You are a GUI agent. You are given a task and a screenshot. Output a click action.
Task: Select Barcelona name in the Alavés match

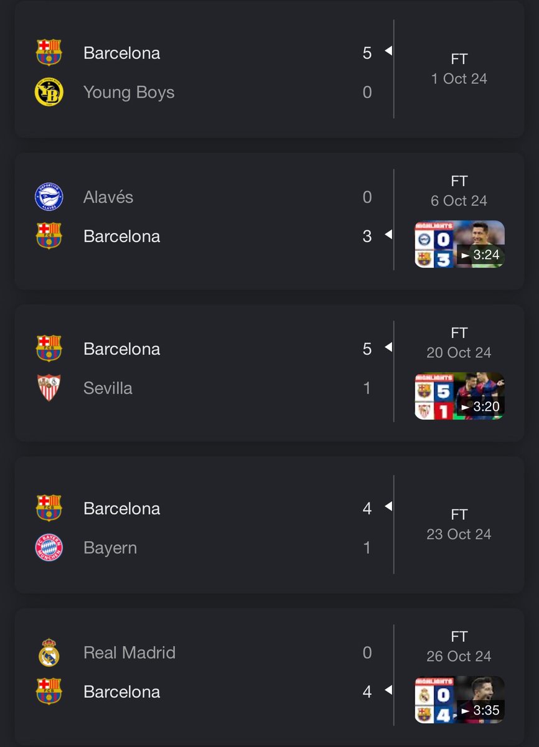122,237
